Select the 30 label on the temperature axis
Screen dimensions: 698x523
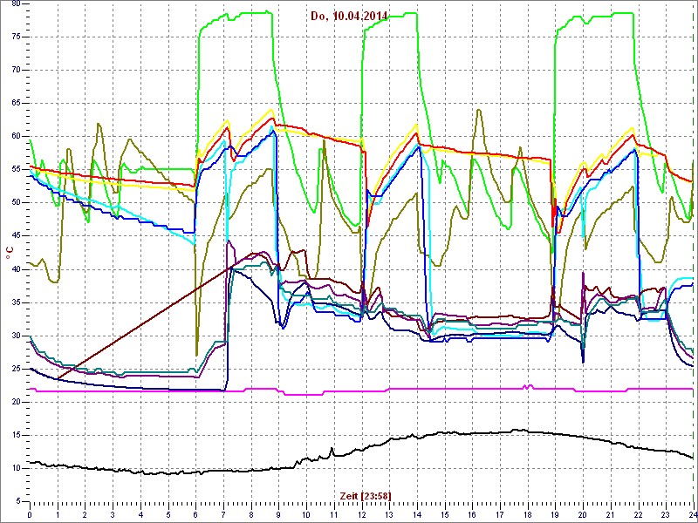coord(16,336)
